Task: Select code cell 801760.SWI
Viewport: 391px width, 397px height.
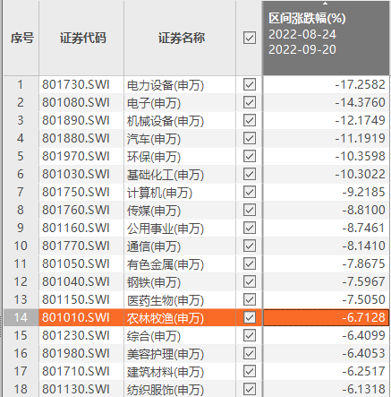Action: (x=81, y=210)
